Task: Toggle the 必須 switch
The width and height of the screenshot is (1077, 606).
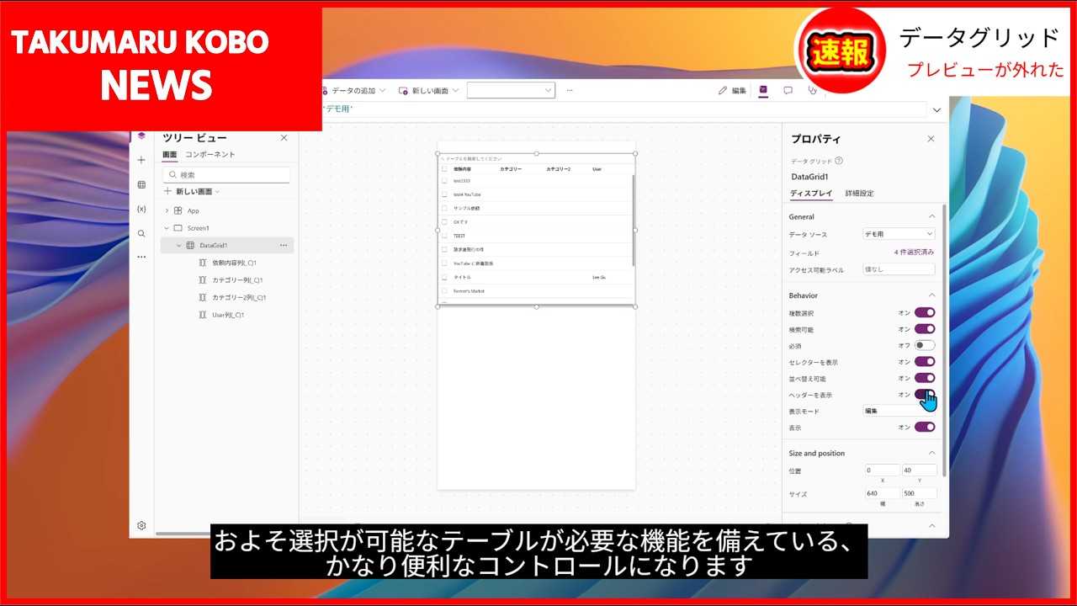Action: [x=925, y=345]
